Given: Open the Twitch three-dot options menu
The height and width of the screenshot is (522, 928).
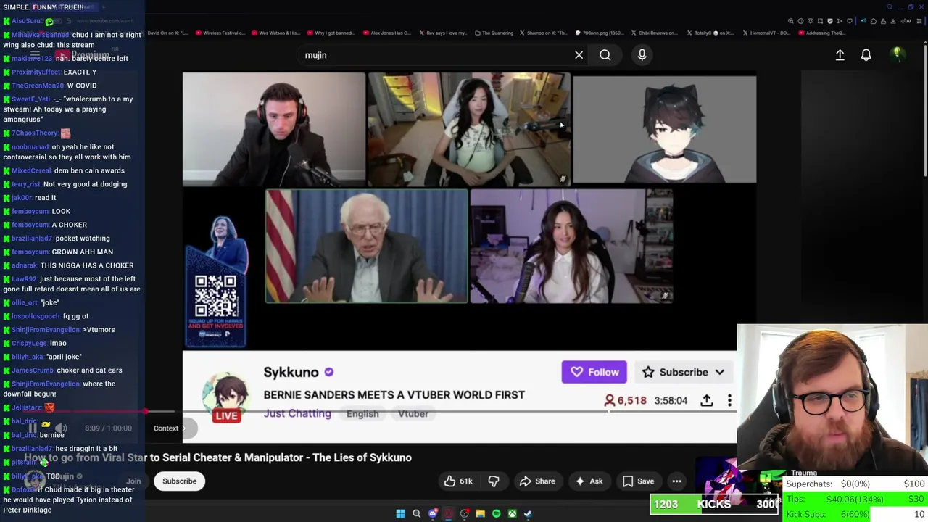Looking at the screenshot, I should click(x=729, y=400).
